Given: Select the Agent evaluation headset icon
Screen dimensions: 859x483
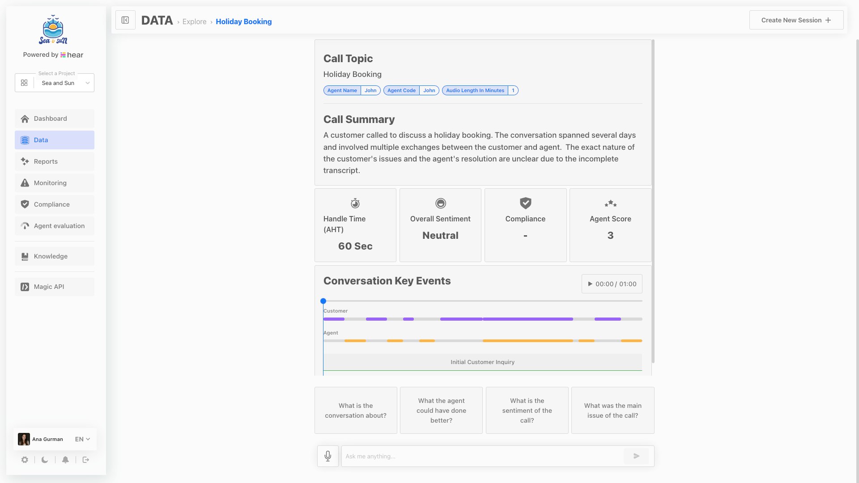Looking at the screenshot, I should [x=25, y=226].
